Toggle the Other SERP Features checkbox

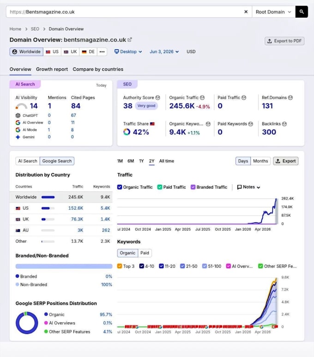[260, 266]
